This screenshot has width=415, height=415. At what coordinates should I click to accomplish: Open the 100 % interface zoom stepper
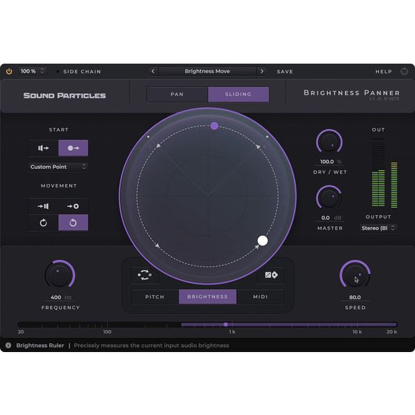(x=33, y=71)
